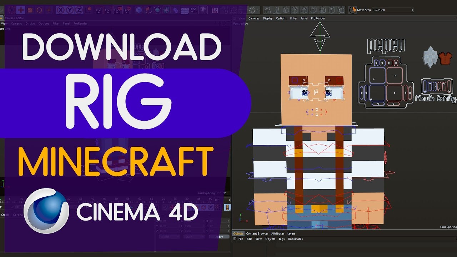Select the head arrow controller above character

[320, 37]
